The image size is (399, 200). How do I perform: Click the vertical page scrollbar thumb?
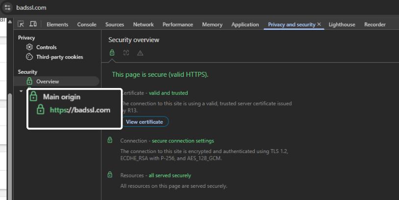click(10, 147)
